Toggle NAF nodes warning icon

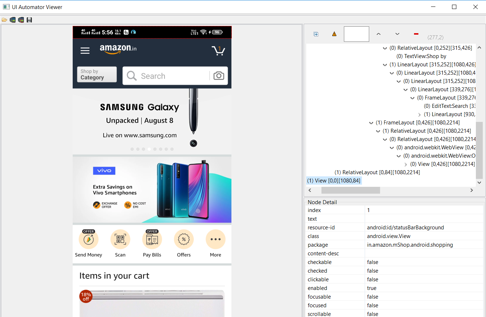pos(334,34)
